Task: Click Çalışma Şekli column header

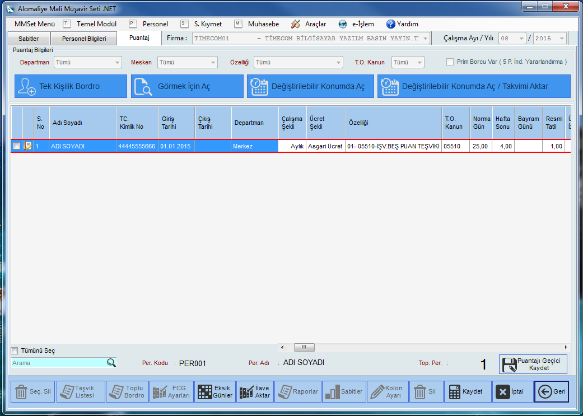Action: (x=292, y=123)
